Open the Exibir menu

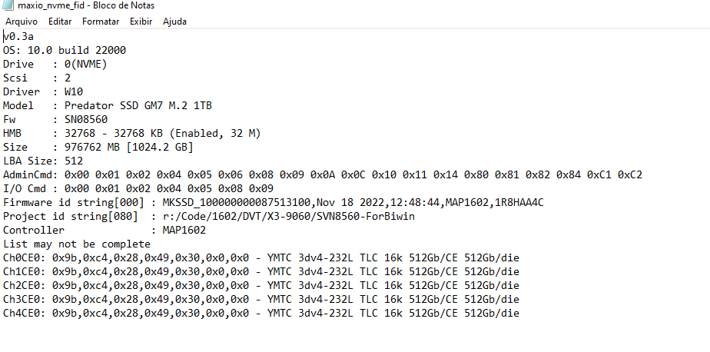(141, 22)
